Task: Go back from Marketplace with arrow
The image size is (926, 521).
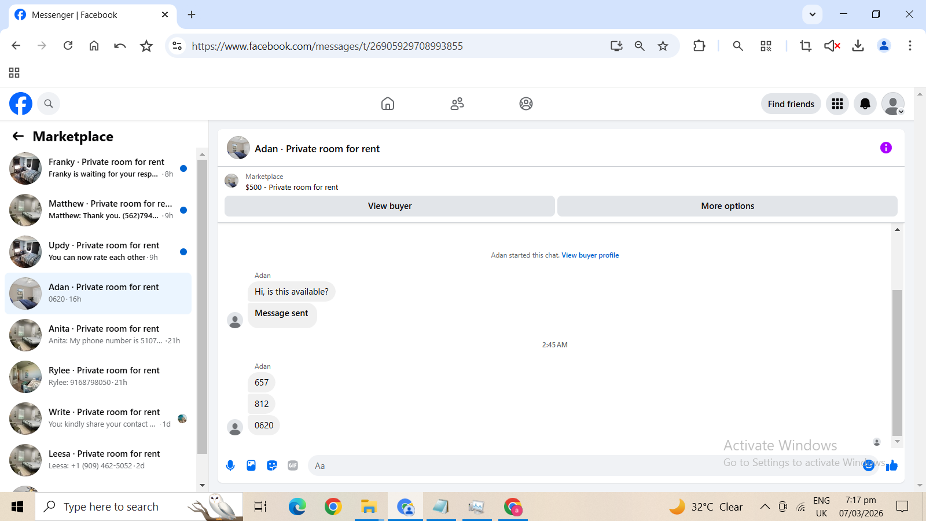Action: [19, 136]
